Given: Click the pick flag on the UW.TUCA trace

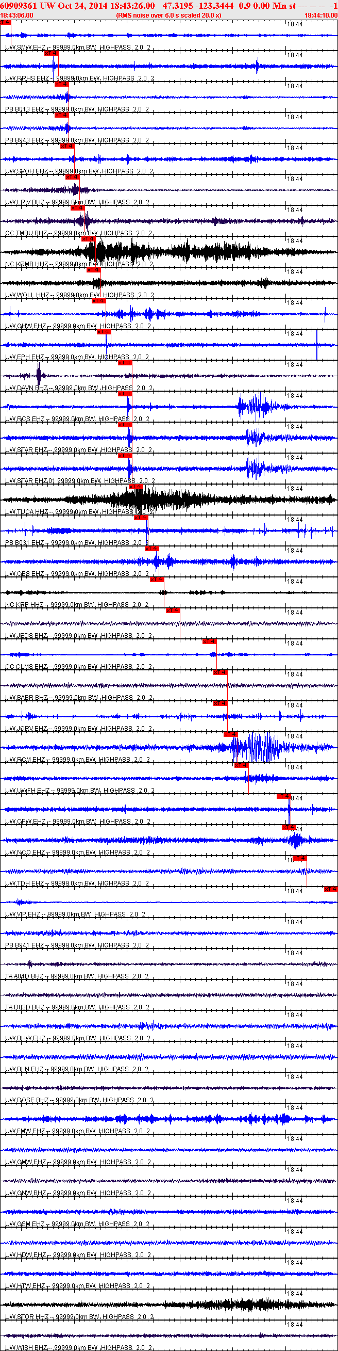Looking at the screenshot, I should tap(134, 486).
